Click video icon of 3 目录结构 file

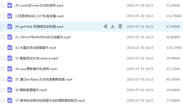(x=10, y=16)
